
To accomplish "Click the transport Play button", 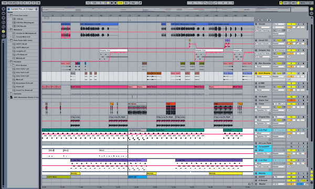I will [x=108, y=3].
